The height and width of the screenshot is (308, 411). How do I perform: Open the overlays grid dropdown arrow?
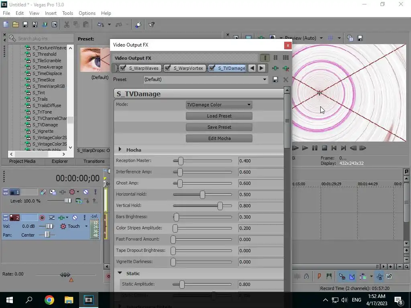coord(339,38)
